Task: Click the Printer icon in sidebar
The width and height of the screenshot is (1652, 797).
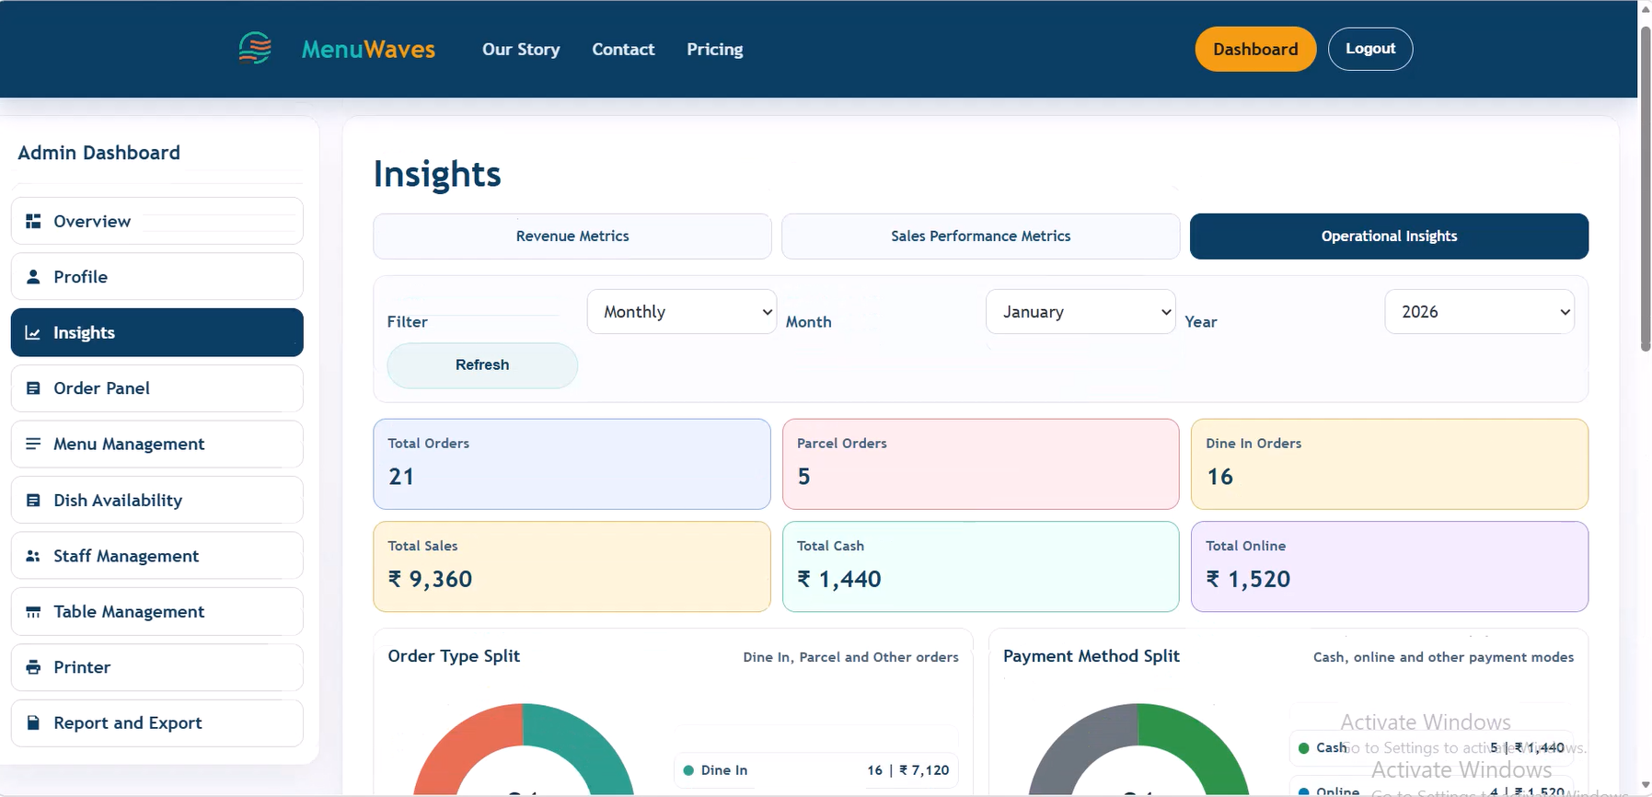Action: pos(33,667)
